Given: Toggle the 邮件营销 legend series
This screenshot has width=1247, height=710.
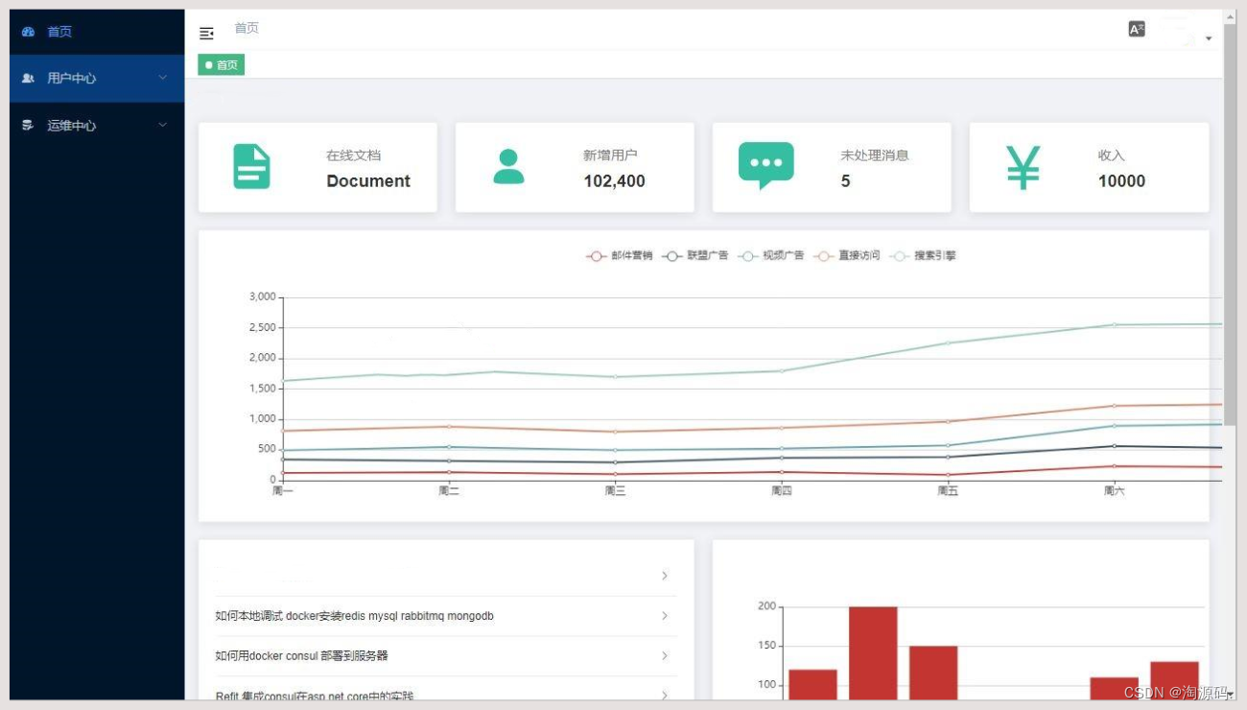Looking at the screenshot, I should (x=620, y=256).
